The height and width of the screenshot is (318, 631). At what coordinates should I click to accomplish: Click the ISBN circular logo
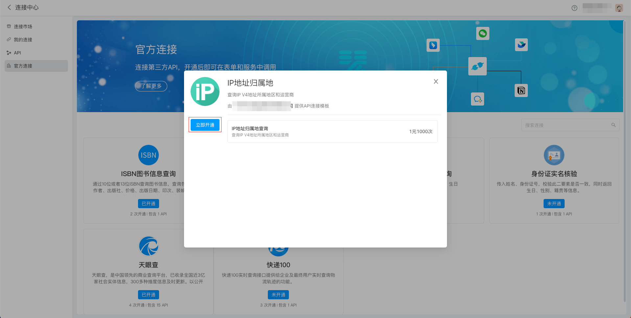148,155
